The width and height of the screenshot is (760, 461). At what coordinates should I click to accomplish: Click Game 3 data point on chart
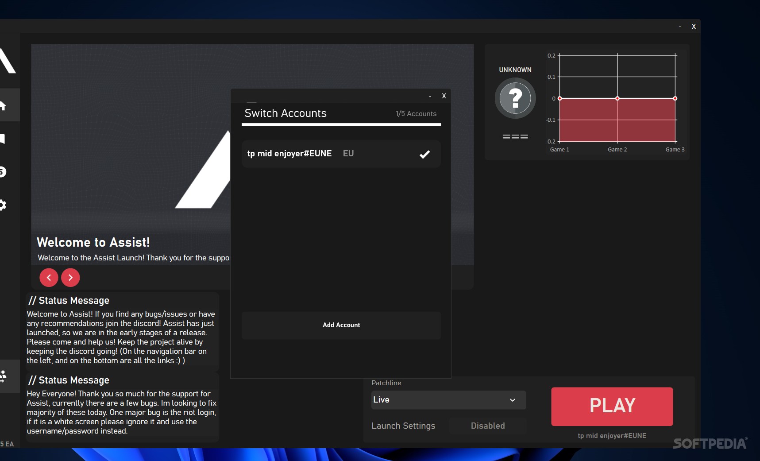pos(675,98)
